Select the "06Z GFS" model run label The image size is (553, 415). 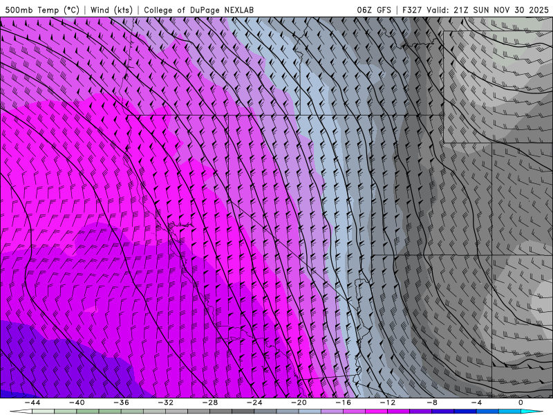(x=374, y=10)
